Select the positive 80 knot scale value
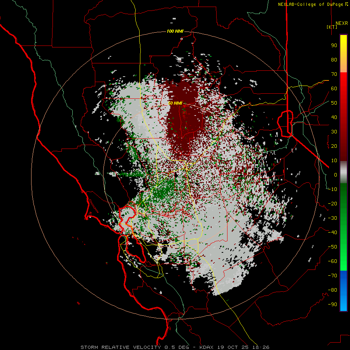 (x=334, y=59)
